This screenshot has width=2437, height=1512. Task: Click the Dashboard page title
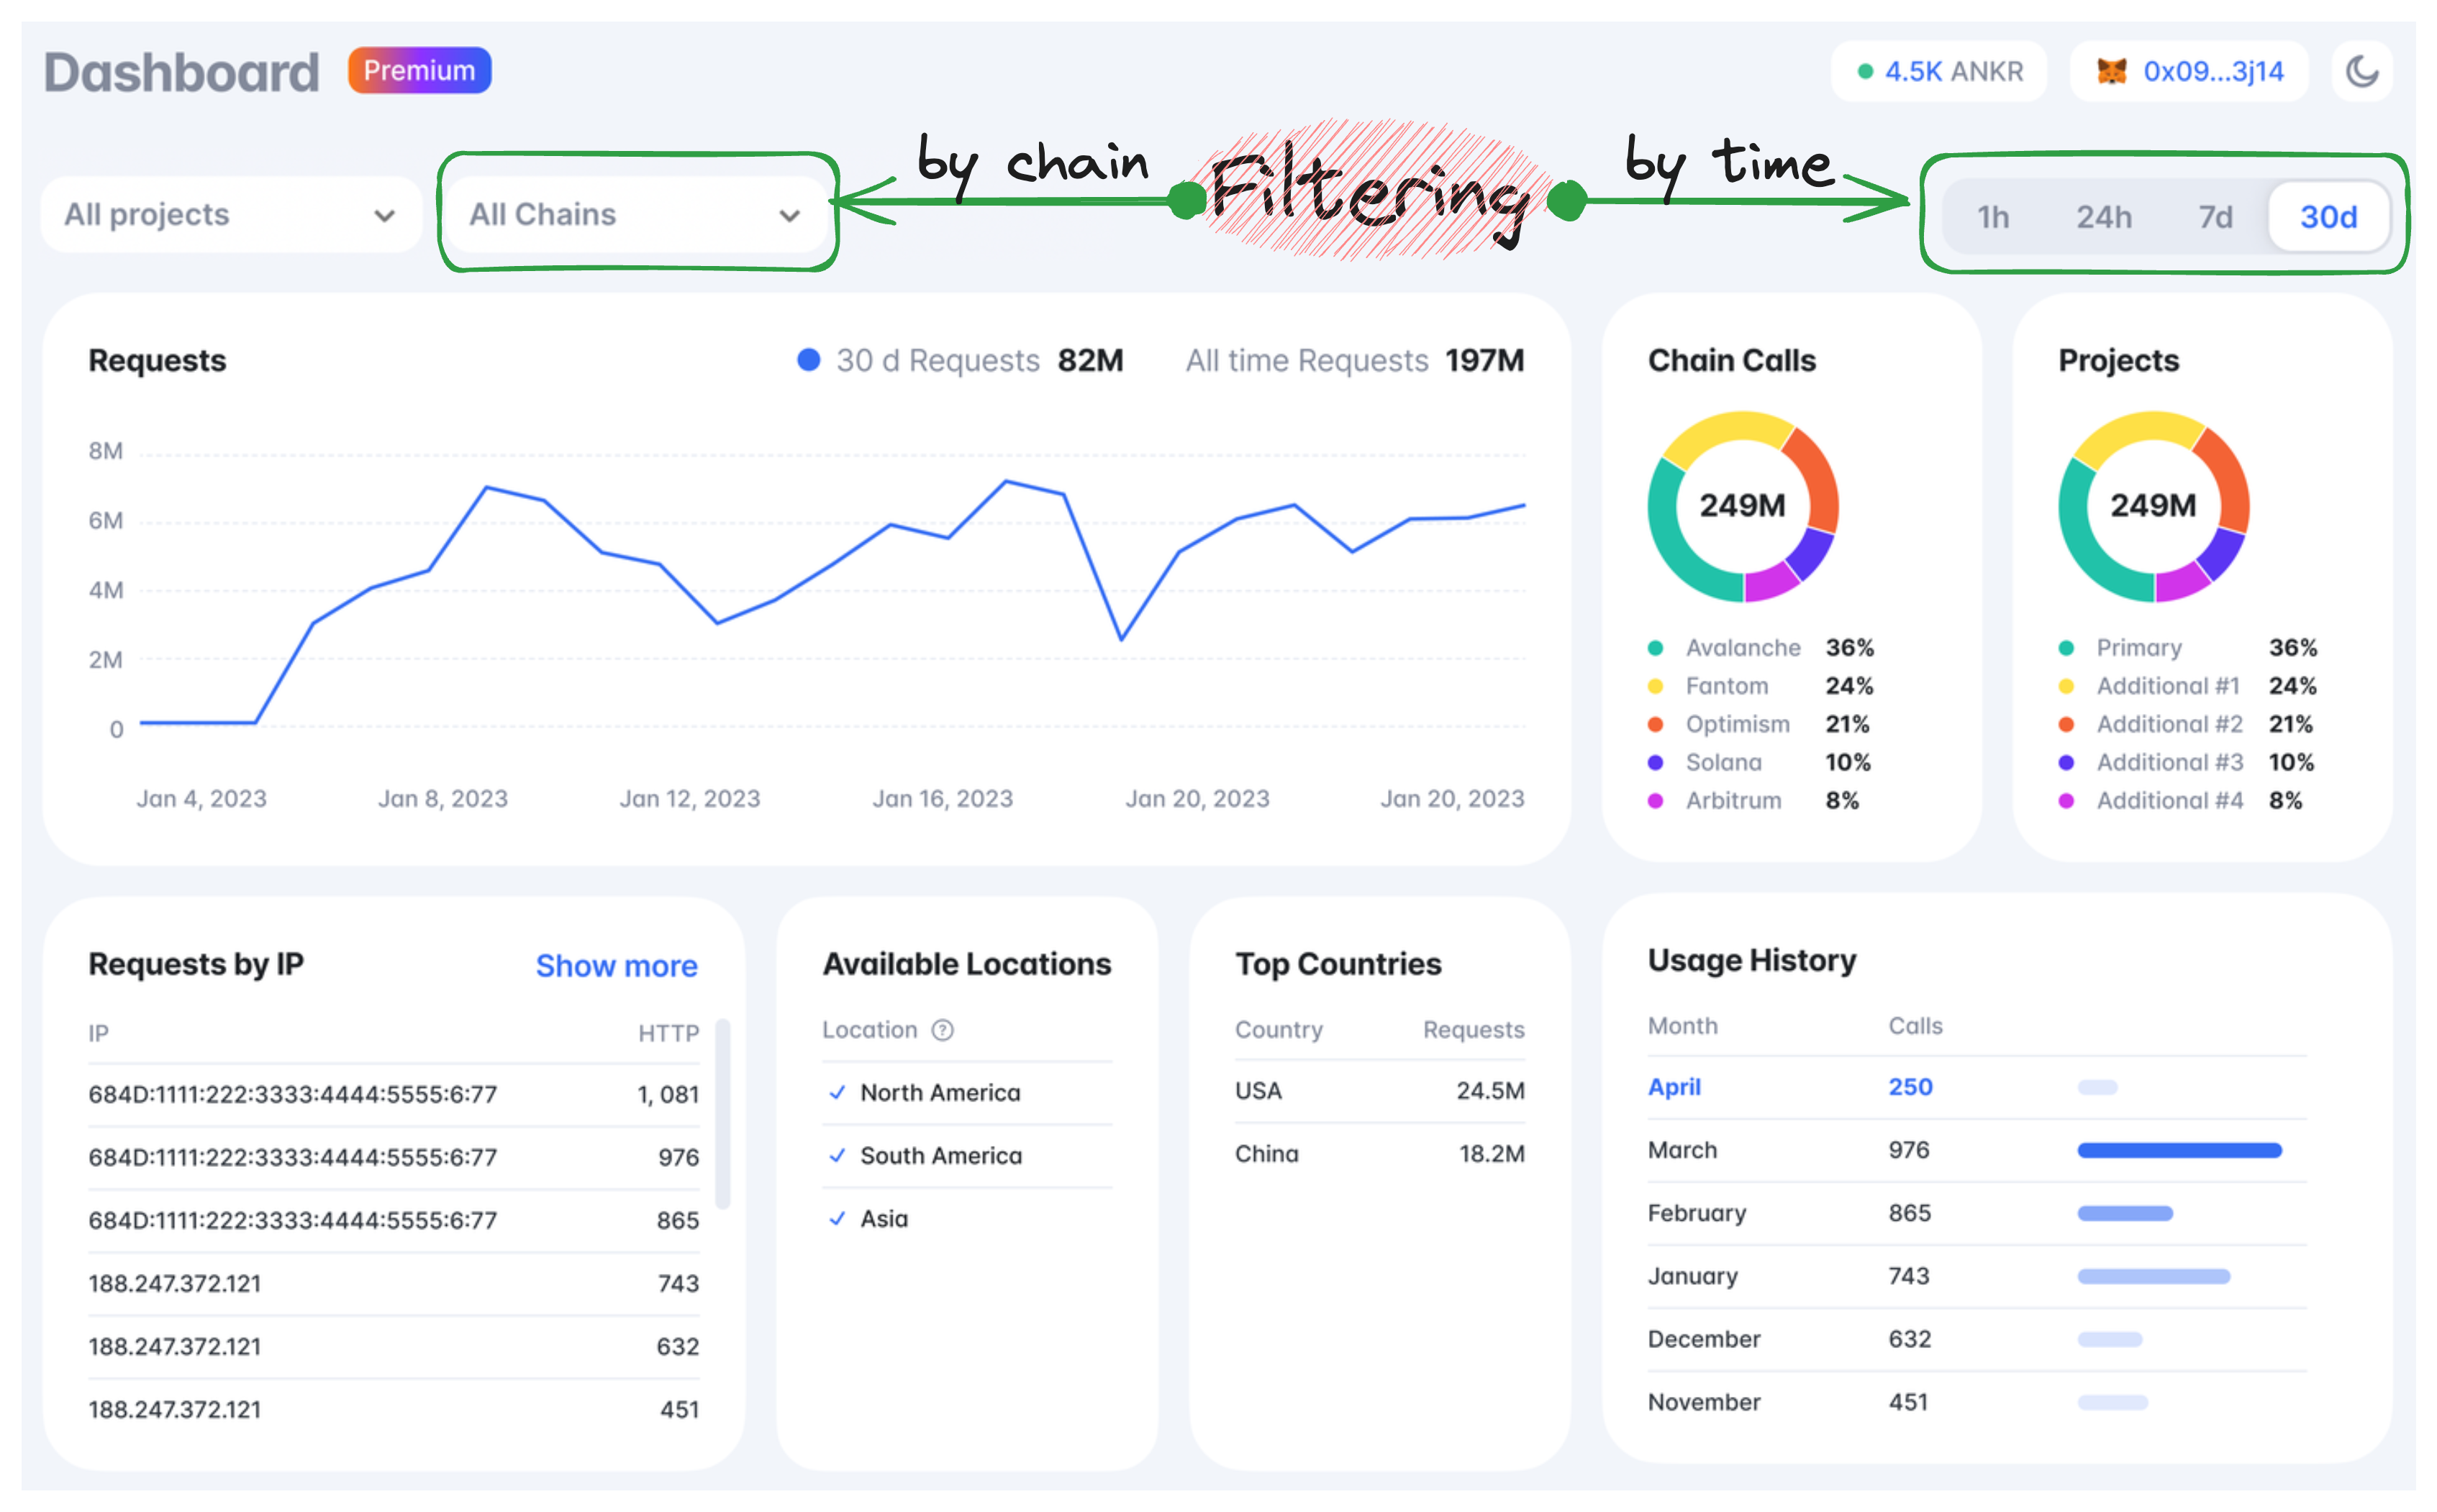(181, 73)
